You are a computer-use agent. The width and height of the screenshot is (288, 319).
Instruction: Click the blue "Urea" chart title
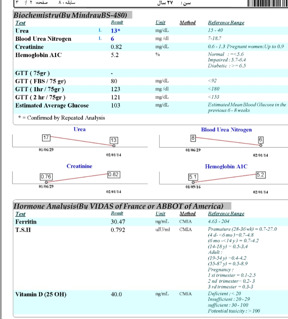pyautogui.click(x=79, y=129)
